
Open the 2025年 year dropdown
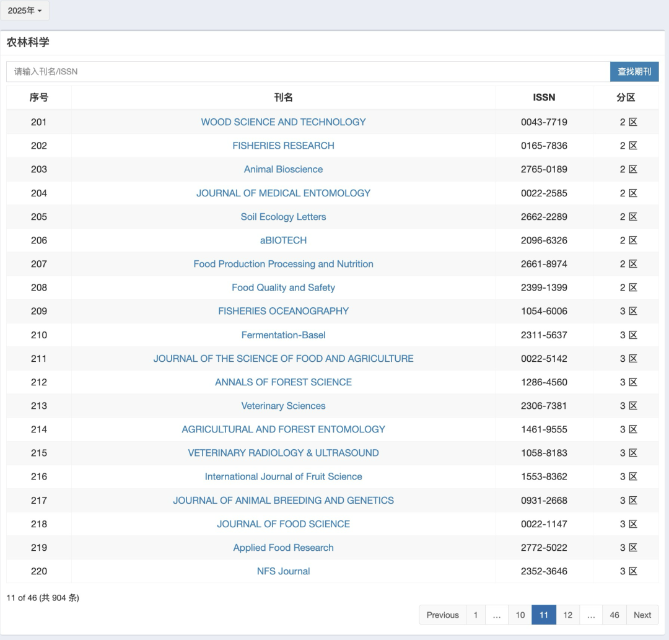[x=25, y=11]
